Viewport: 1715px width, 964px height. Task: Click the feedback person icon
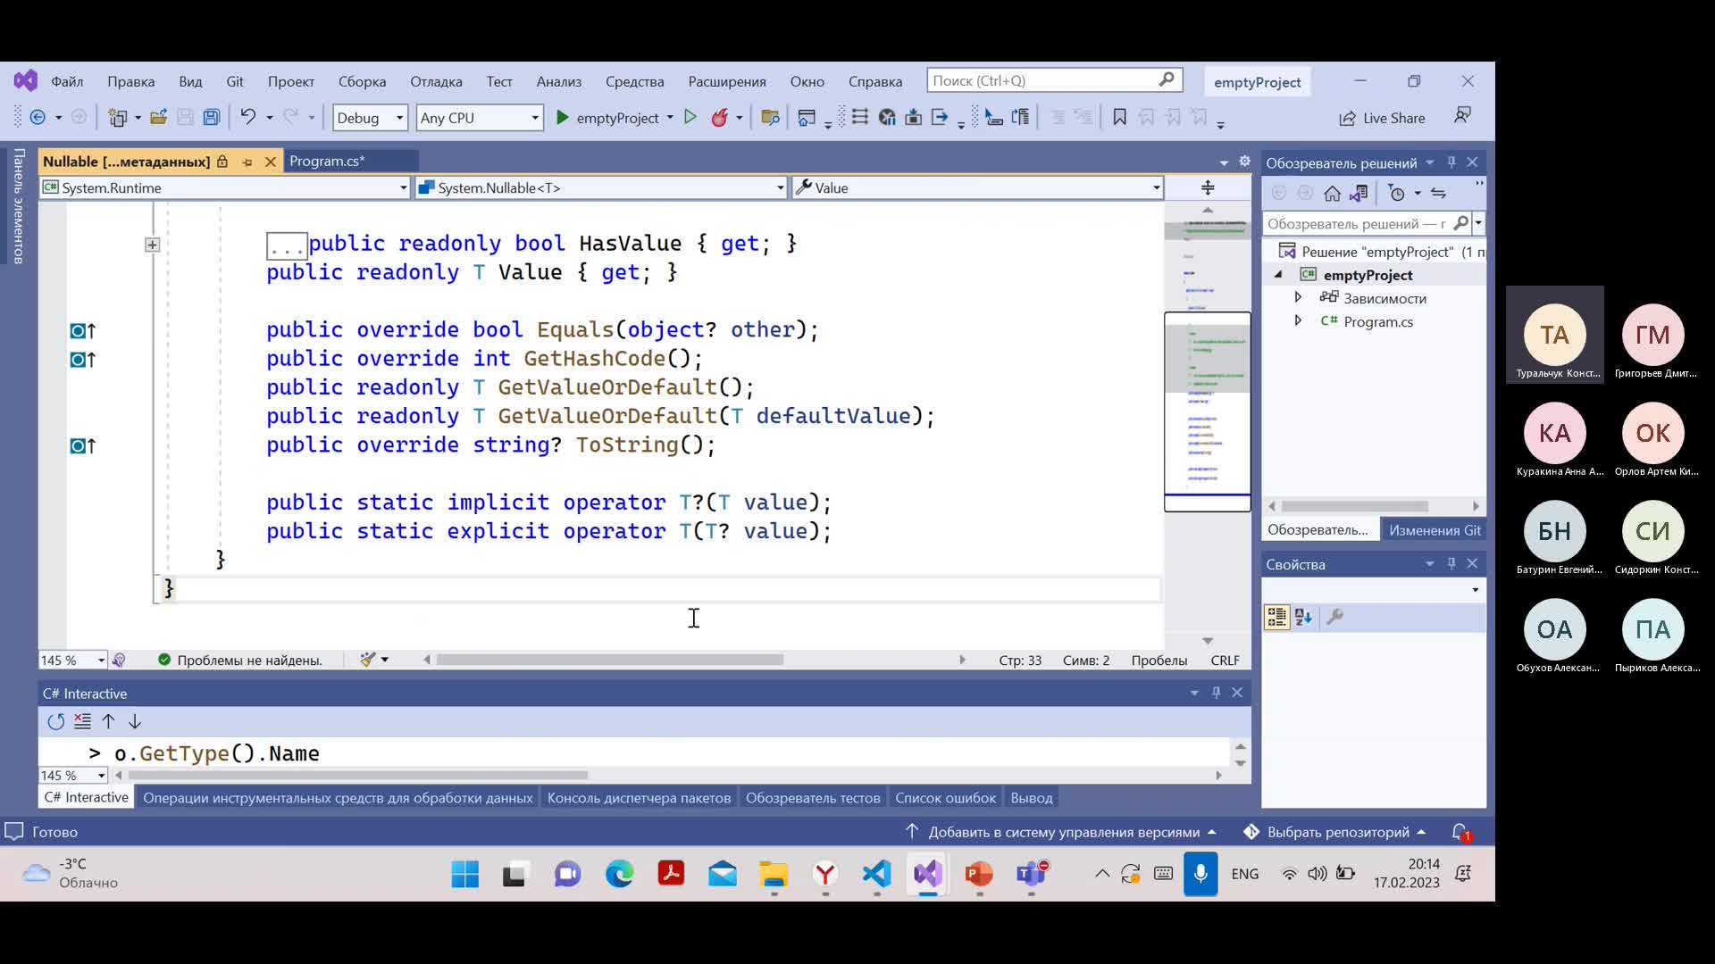click(1462, 116)
